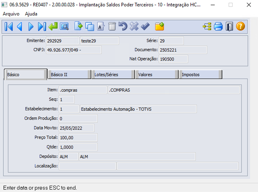Go to the next record
Viewport: 258px width, 192px height.
31,27
